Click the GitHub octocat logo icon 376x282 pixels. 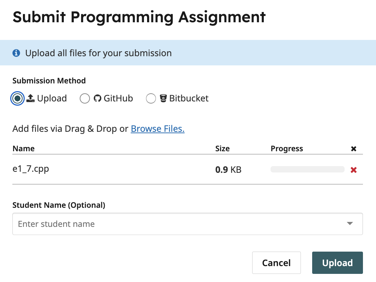[x=97, y=98]
